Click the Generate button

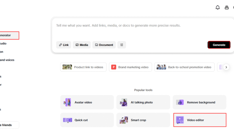(219, 45)
